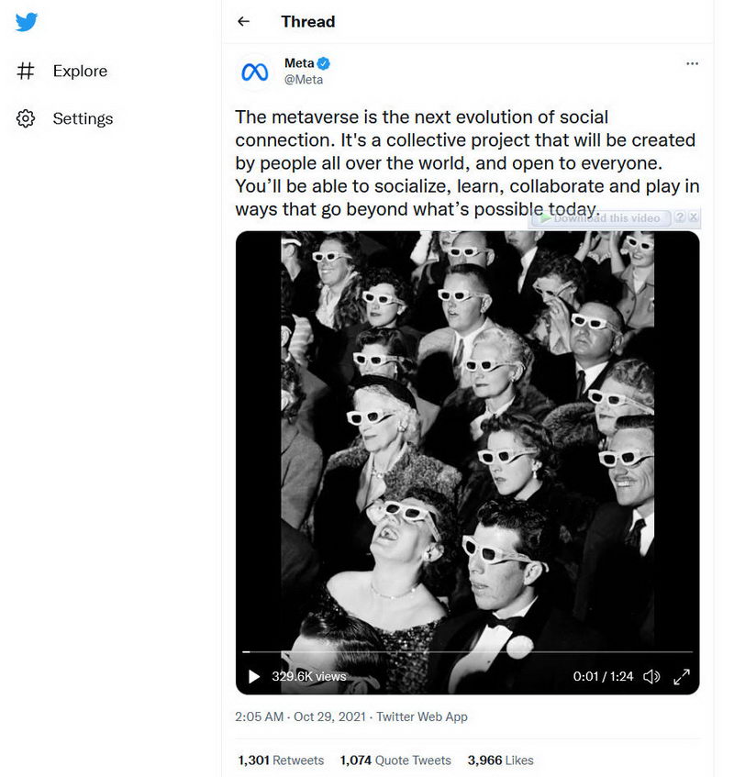The width and height of the screenshot is (734, 777).
Task: Click the download overlay help question mark
Action: [x=680, y=217]
